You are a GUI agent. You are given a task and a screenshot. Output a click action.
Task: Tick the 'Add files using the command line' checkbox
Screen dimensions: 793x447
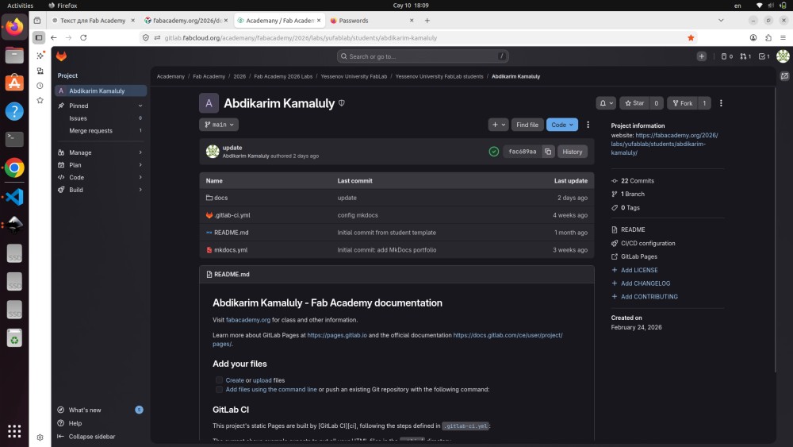[220, 389]
